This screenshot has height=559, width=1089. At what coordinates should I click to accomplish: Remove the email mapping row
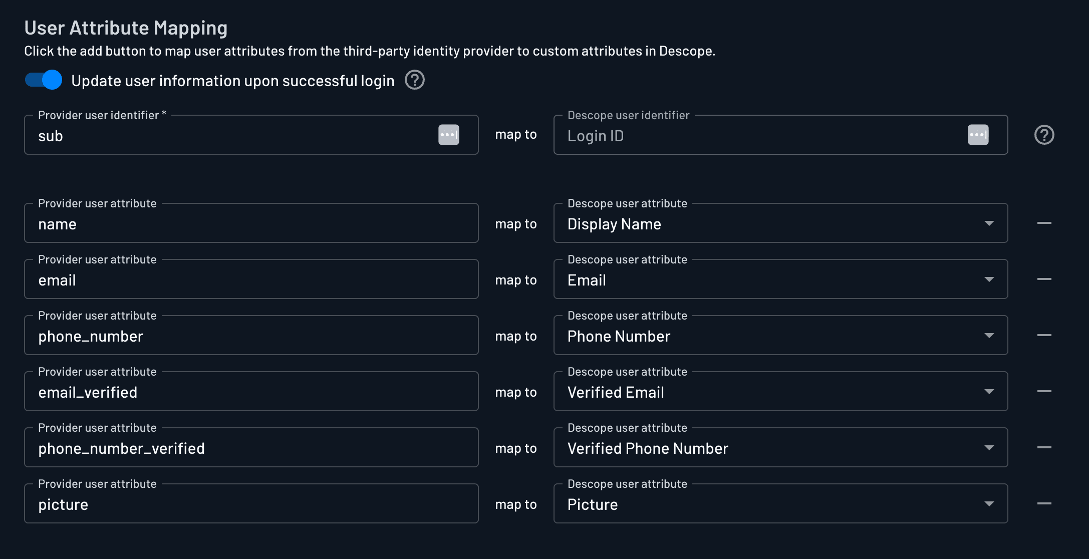(x=1044, y=279)
